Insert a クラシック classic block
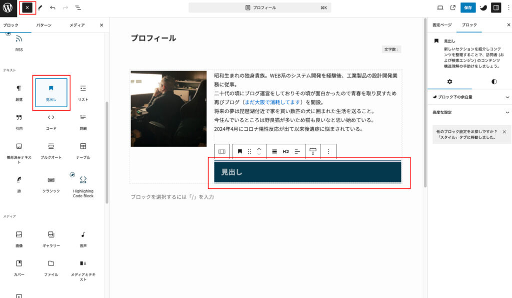The height and width of the screenshot is (298, 512). pos(51,184)
